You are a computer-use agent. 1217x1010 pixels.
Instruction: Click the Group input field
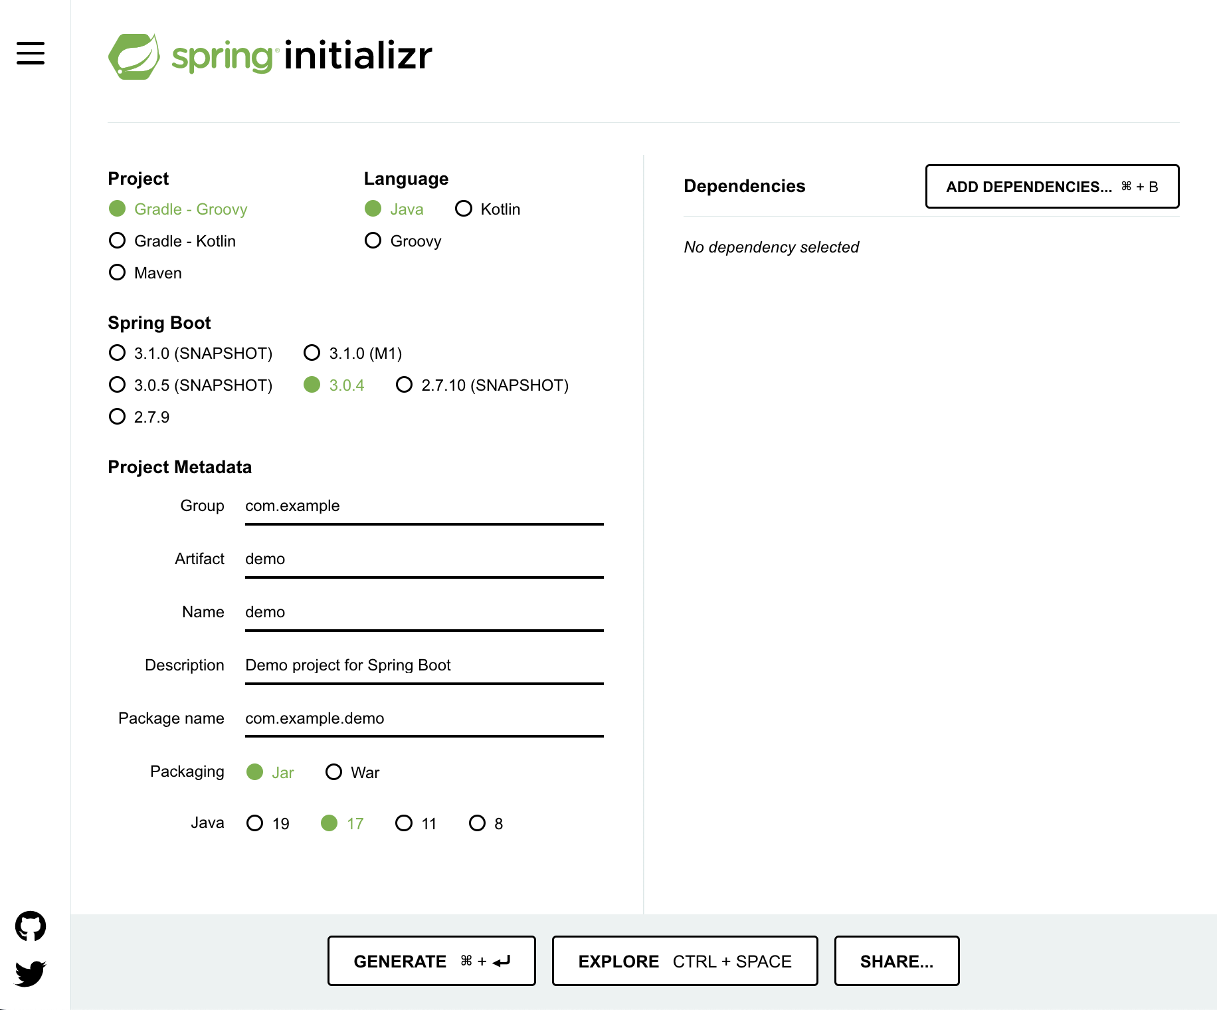424,506
